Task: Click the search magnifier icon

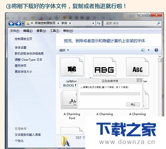Action: point(159,23)
